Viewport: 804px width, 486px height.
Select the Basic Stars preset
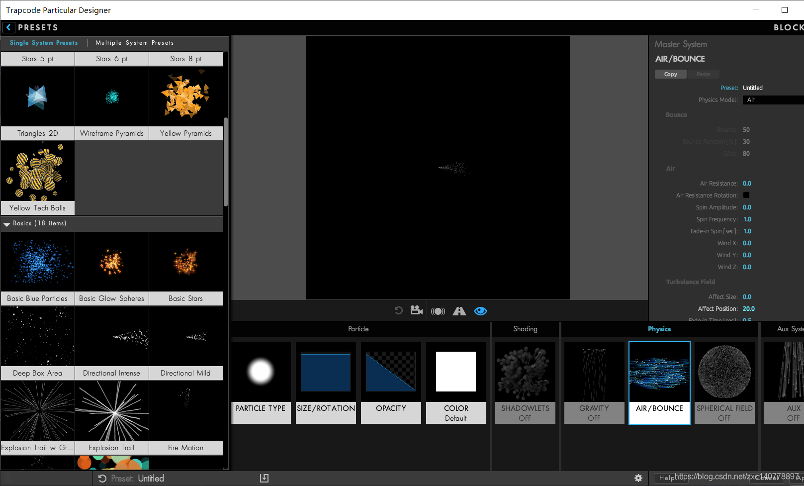[186, 268]
